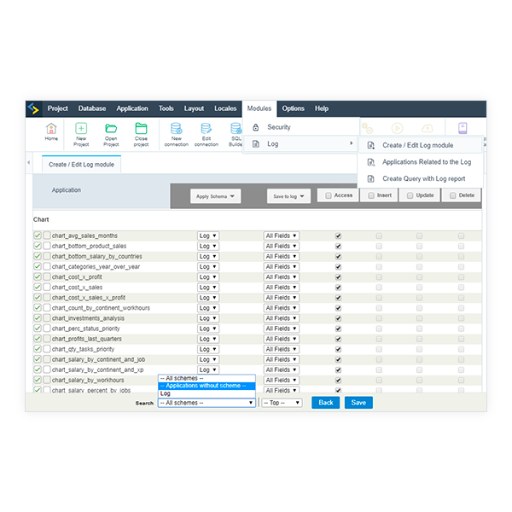
Task: Open All Fields dropdown for chart_bottom_product_sales
Action: (281, 246)
